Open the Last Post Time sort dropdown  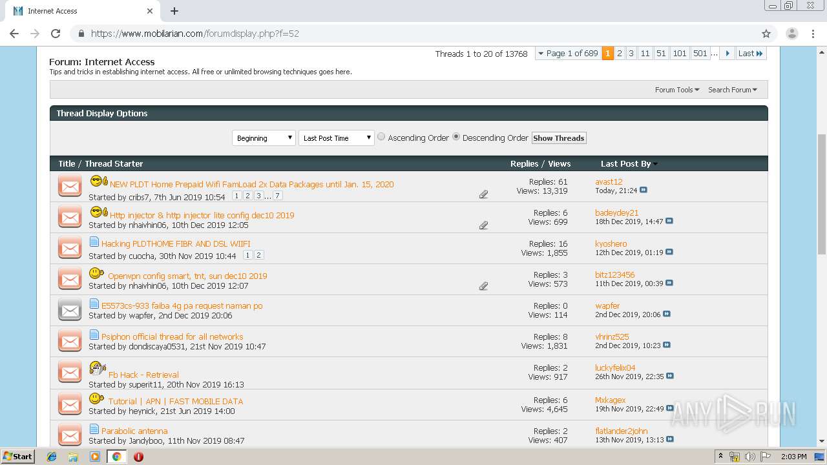pos(336,138)
